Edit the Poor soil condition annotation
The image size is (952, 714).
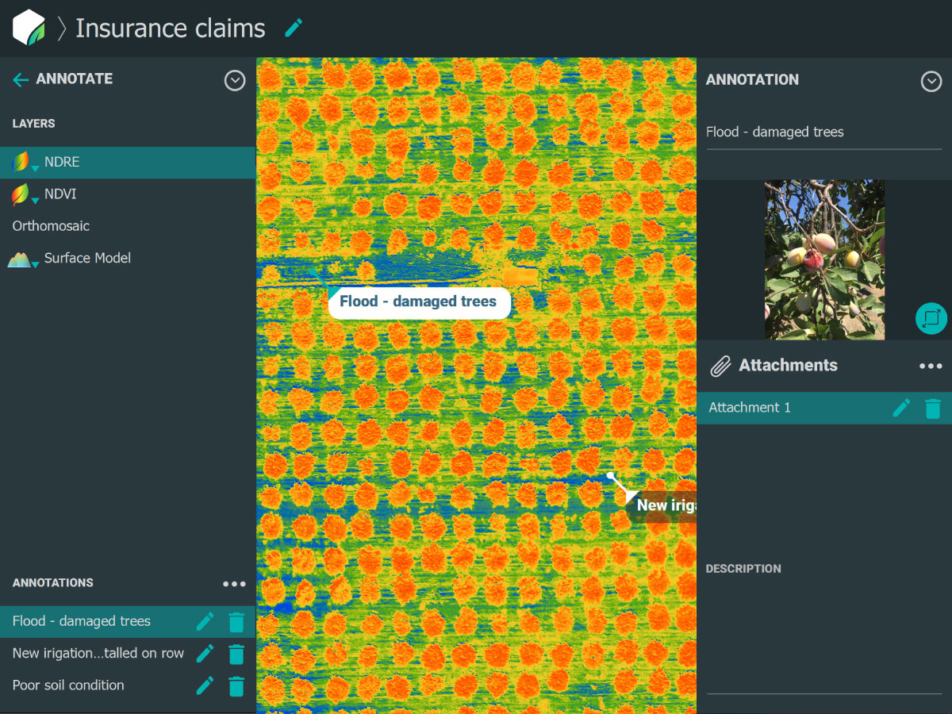tap(205, 685)
